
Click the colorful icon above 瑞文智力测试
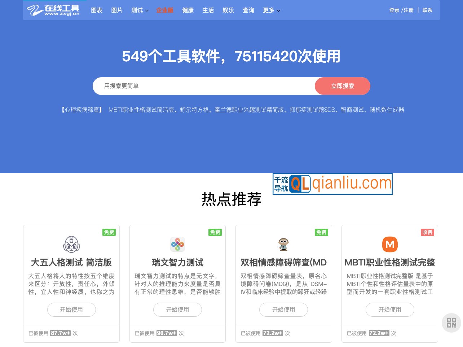tap(177, 244)
